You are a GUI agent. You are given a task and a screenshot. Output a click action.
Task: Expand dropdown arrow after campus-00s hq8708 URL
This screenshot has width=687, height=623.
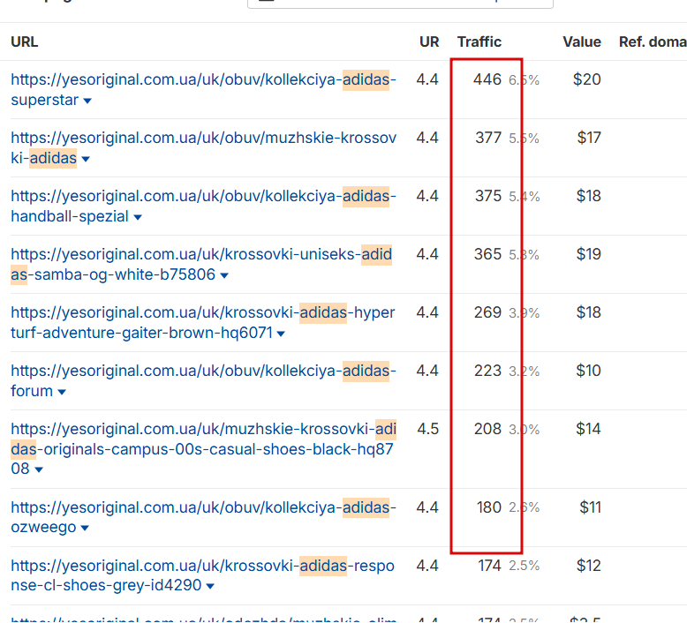pos(39,469)
